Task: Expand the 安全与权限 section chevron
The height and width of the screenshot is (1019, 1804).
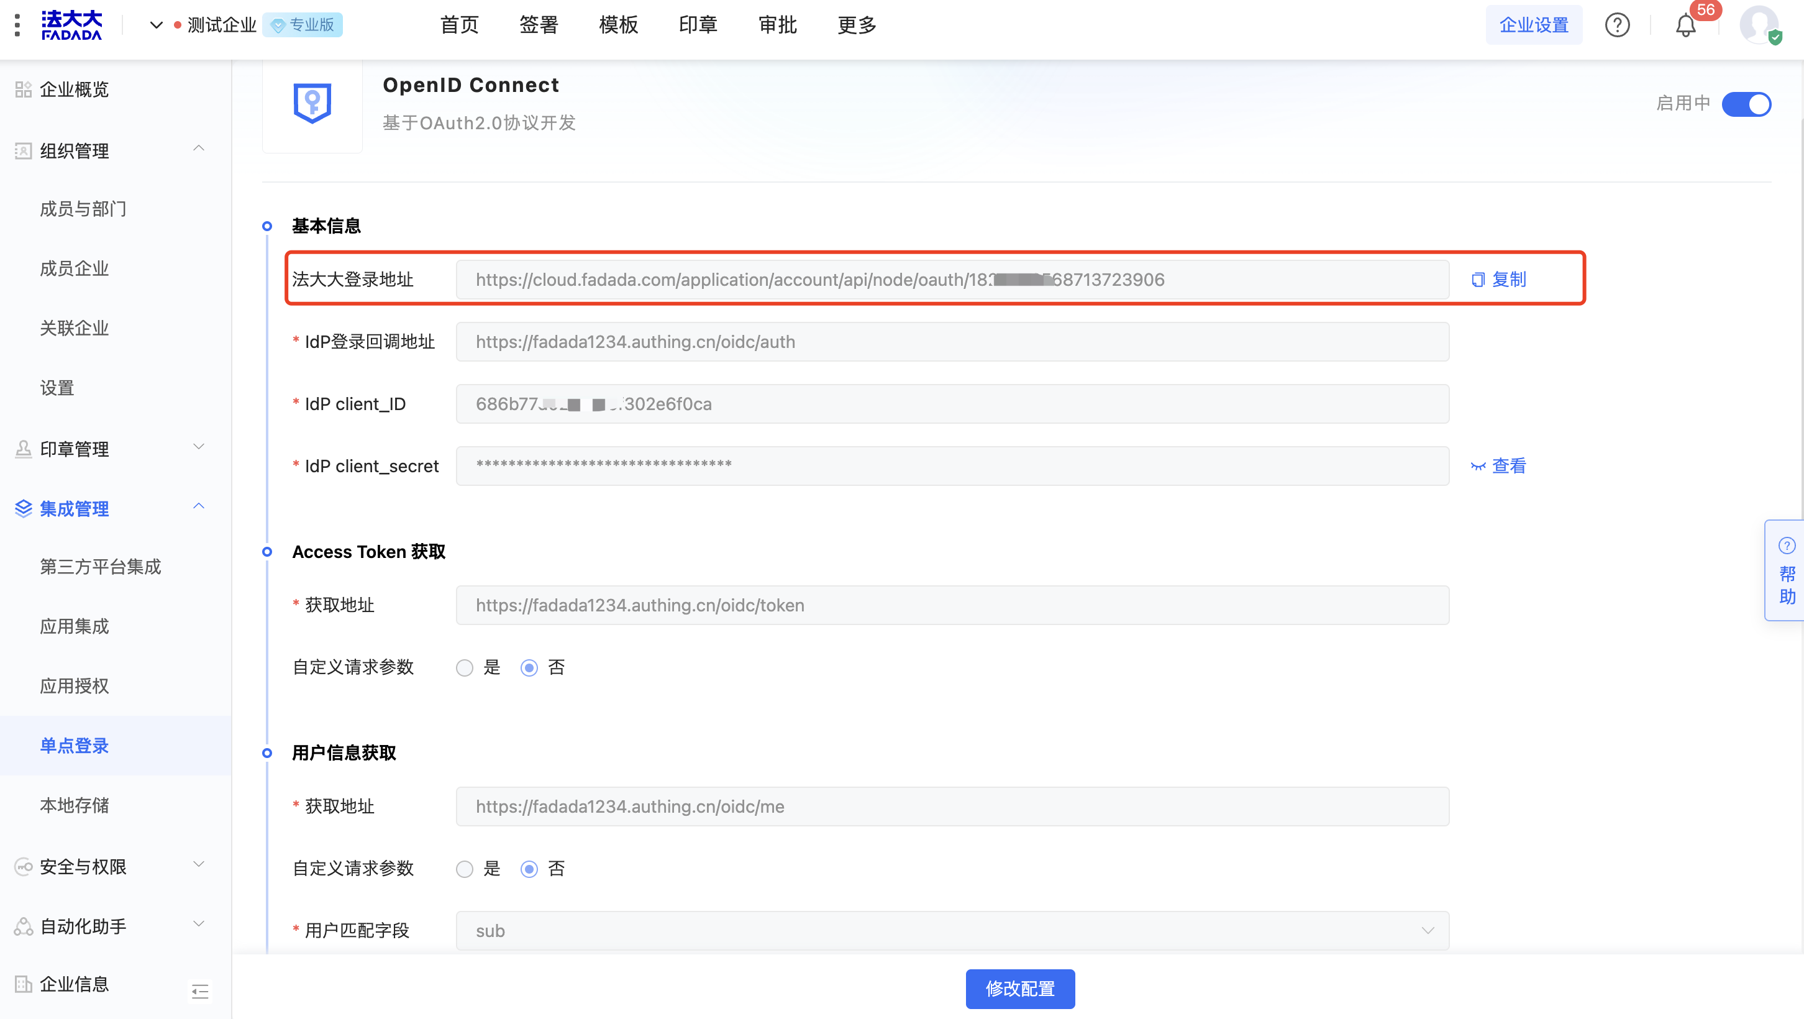Action: [199, 865]
